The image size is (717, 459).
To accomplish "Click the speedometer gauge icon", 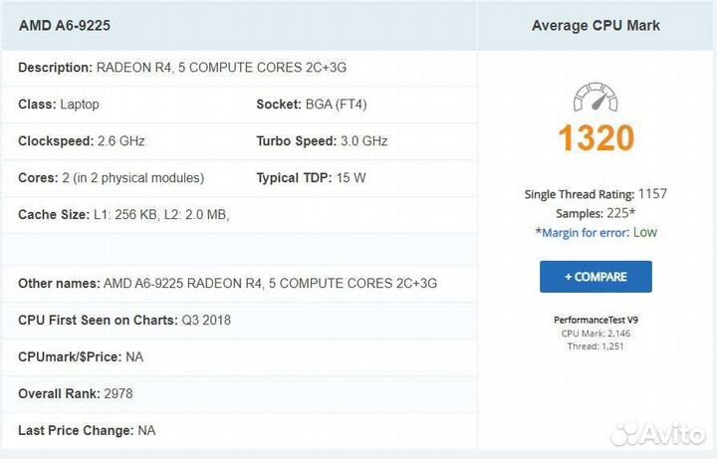I will point(596,97).
